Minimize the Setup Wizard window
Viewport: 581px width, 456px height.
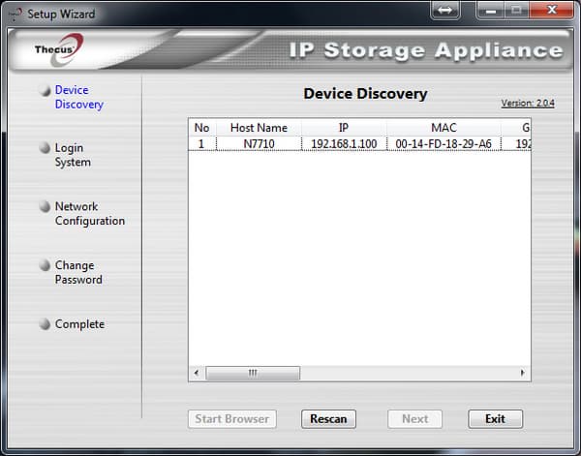(x=491, y=10)
